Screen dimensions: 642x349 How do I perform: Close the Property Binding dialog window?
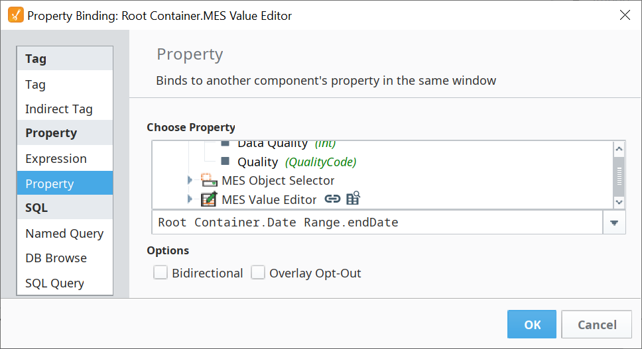pyautogui.click(x=624, y=15)
